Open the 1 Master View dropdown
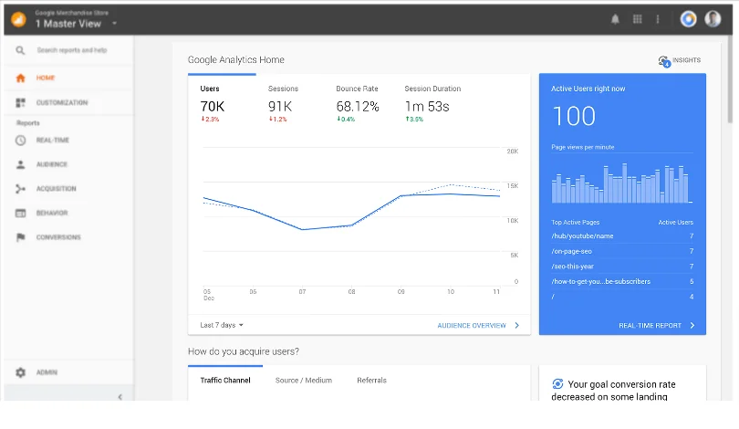739x429 pixels. tap(76, 24)
